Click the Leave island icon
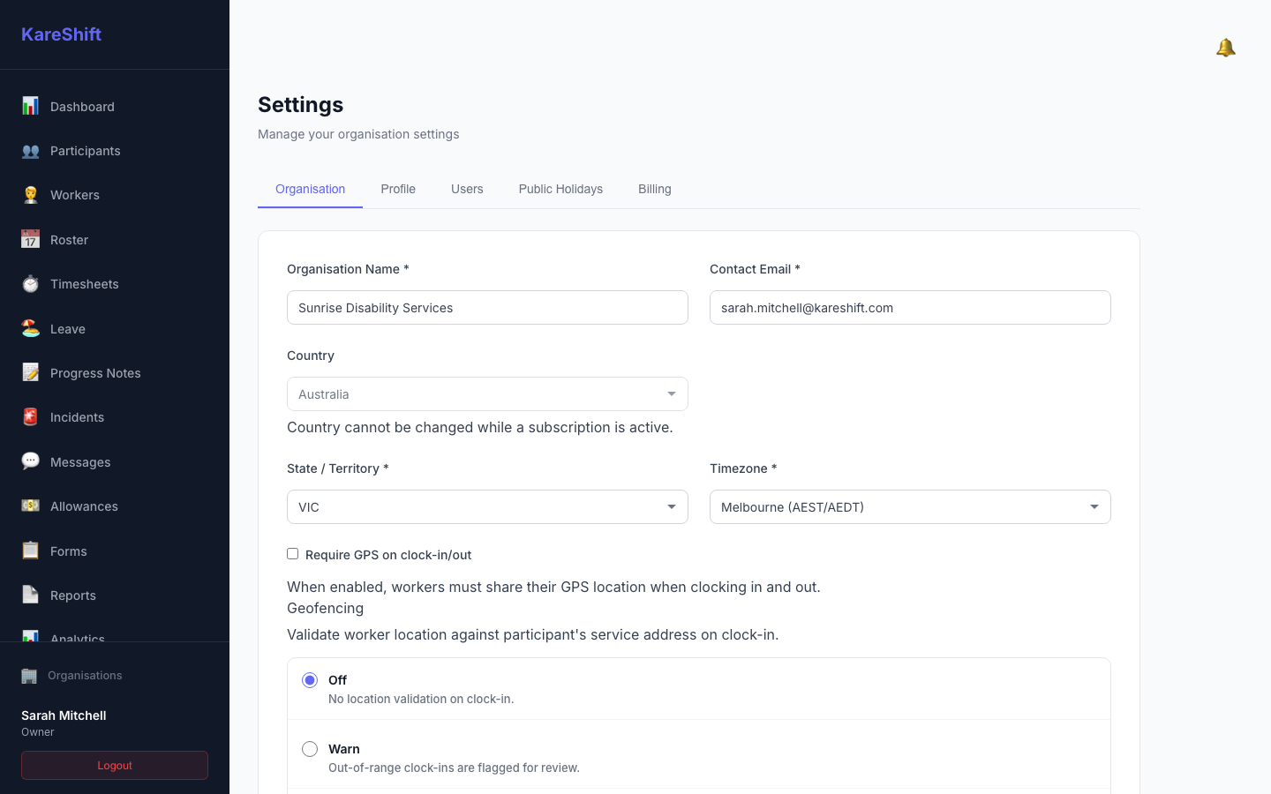The width and height of the screenshot is (1271, 794). [x=30, y=328]
